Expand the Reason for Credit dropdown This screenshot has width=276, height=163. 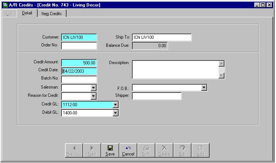tap(94, 96)
